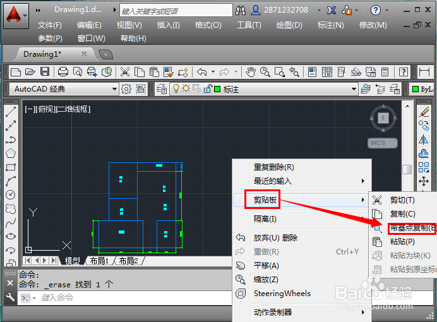Save drawing with the floppy disk icon
The width and height of the screenshot is (437, 322).
(45, 72)
